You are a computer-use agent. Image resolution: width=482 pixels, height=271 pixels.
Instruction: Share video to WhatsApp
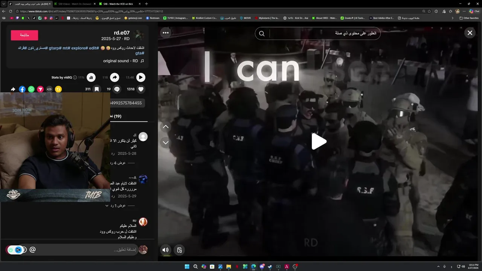pyautogui.click(x=31, y=89)
